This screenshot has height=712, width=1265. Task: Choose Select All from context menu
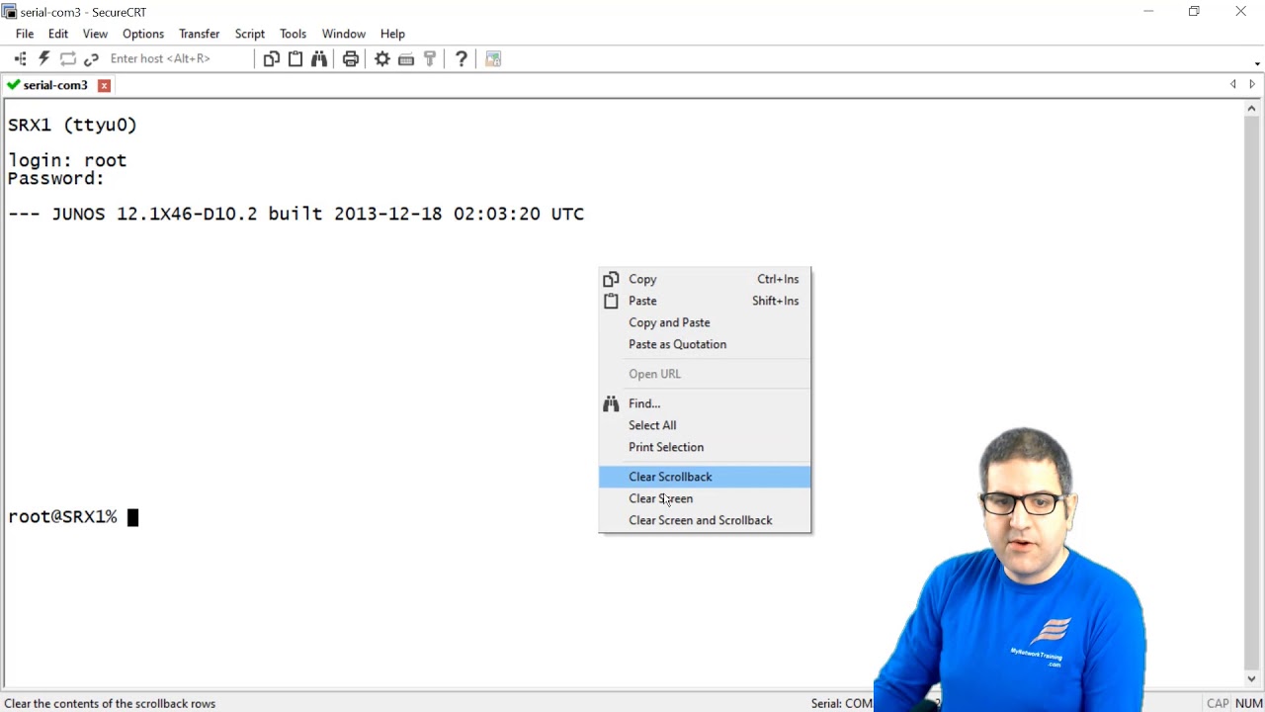coord(705,425)
